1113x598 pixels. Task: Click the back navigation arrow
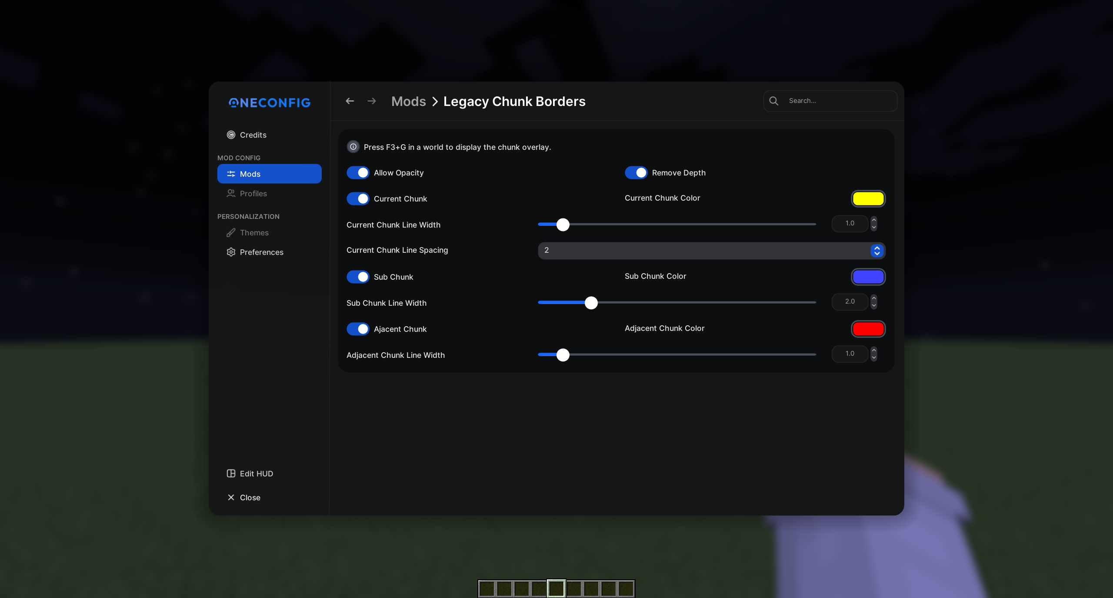click(x=350, y=101)
